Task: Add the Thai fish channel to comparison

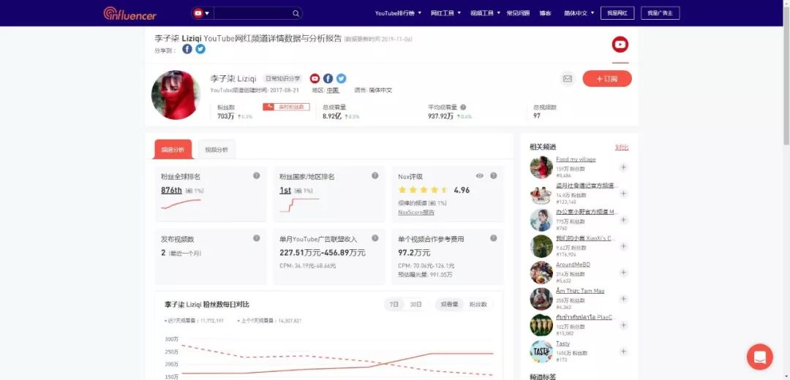Action: point(623,325)
